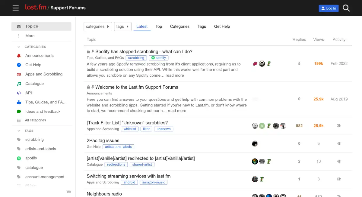
Task: Collapse the Categories sidebar section
Action: click(35, 47)
